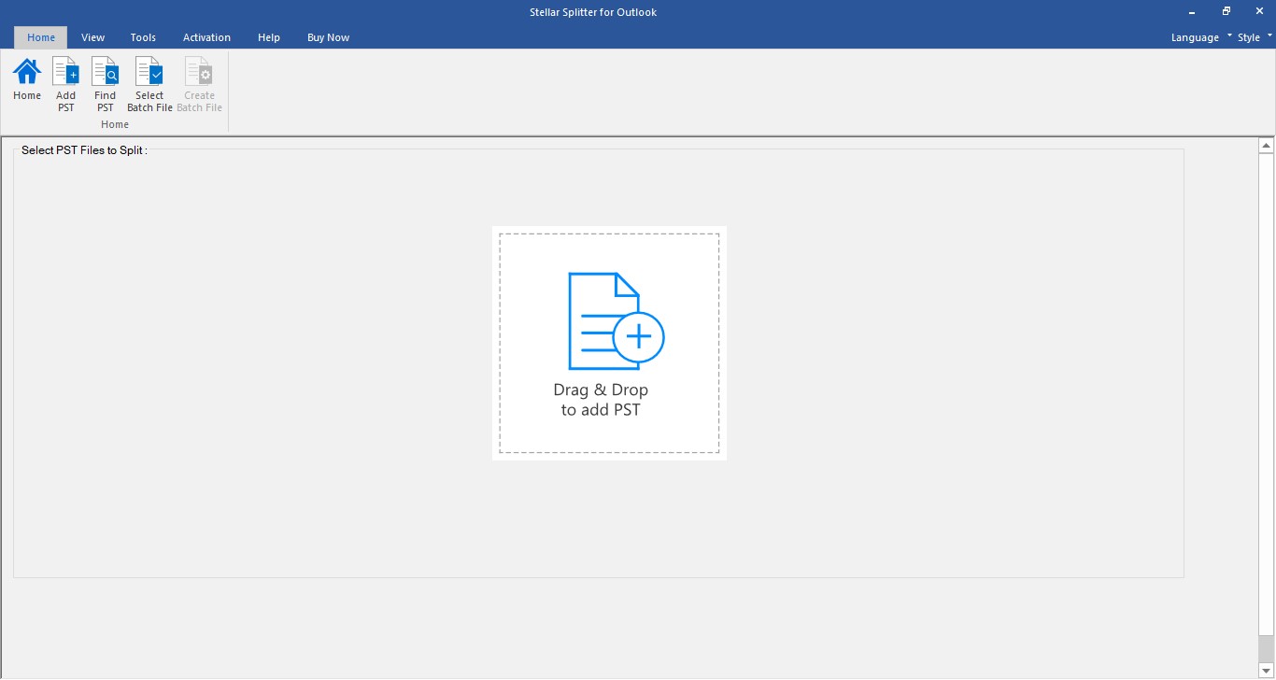Screen dimensions: 1276x680
Task: Click the Drag & Drop document icon
Action: coord(617,320)
